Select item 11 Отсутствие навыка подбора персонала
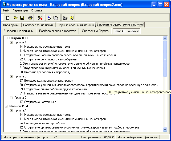The width and height of the screenshot is (171, 141). click(x=68, y=55)
